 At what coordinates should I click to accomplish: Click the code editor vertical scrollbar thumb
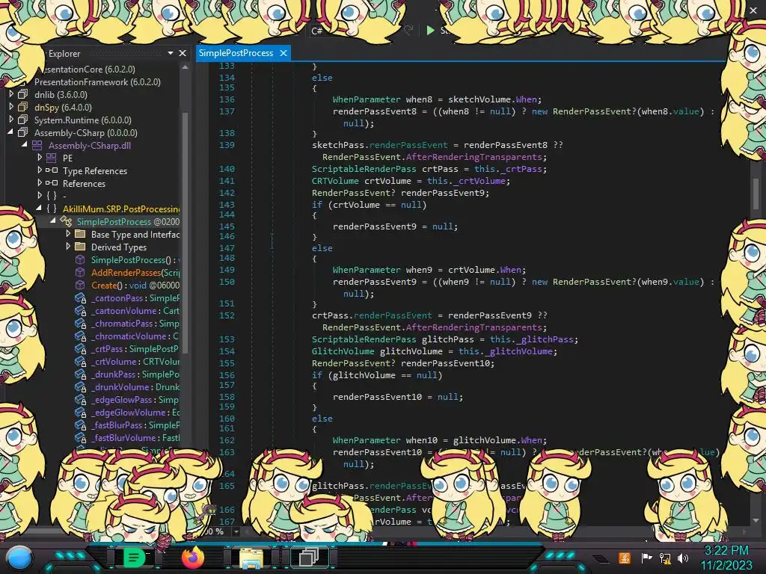(x=756, y=194)
